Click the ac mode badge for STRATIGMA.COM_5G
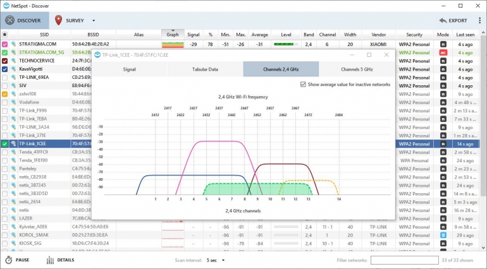The height and width of the screenshot is (269, 487). point(443,52)
